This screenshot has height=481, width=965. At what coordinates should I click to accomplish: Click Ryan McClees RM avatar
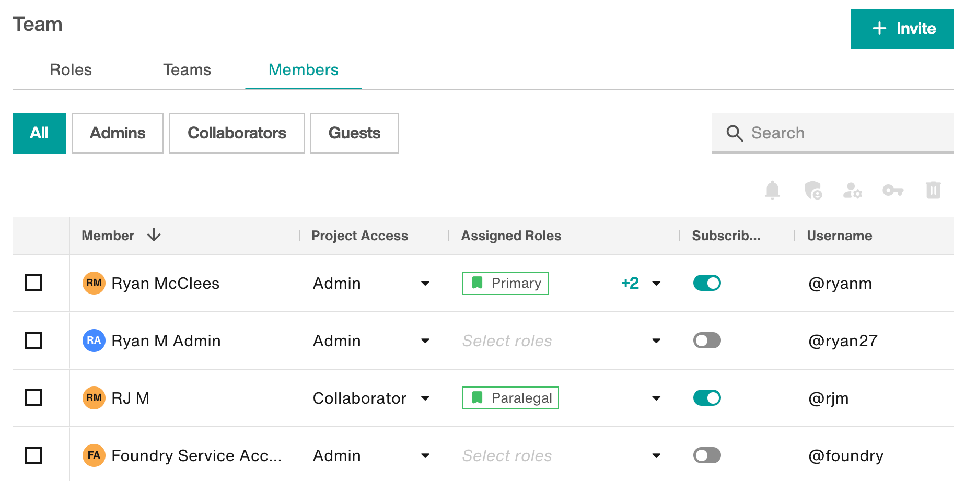click(94, 283)
